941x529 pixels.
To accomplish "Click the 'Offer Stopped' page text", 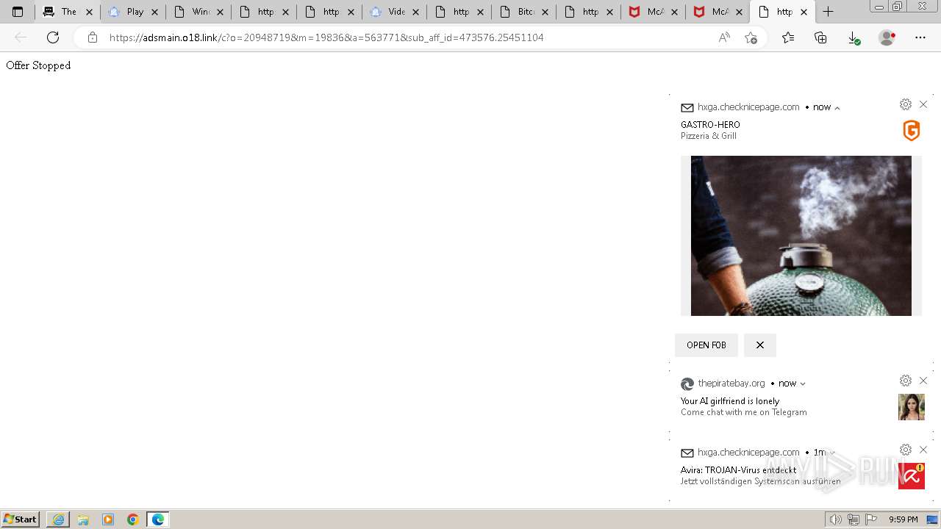I will pyautogui.click(x=38, y=65).
